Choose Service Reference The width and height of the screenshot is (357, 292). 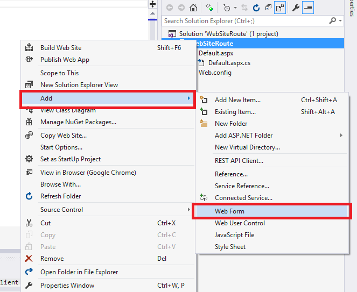click(x=272, y=186)
